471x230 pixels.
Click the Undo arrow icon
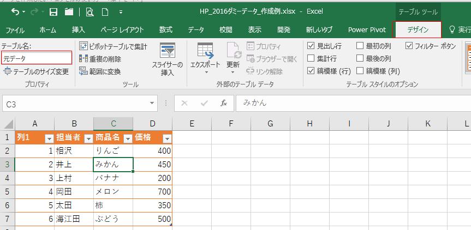click(x=15, y=11)
